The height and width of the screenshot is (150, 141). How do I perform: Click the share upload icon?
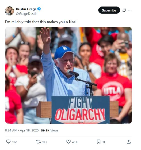[128, 142]
